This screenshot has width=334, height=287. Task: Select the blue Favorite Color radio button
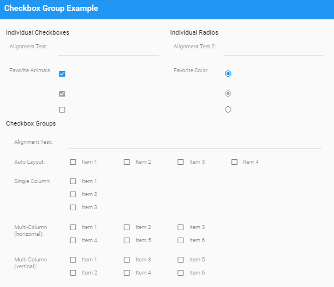(228, 73)
